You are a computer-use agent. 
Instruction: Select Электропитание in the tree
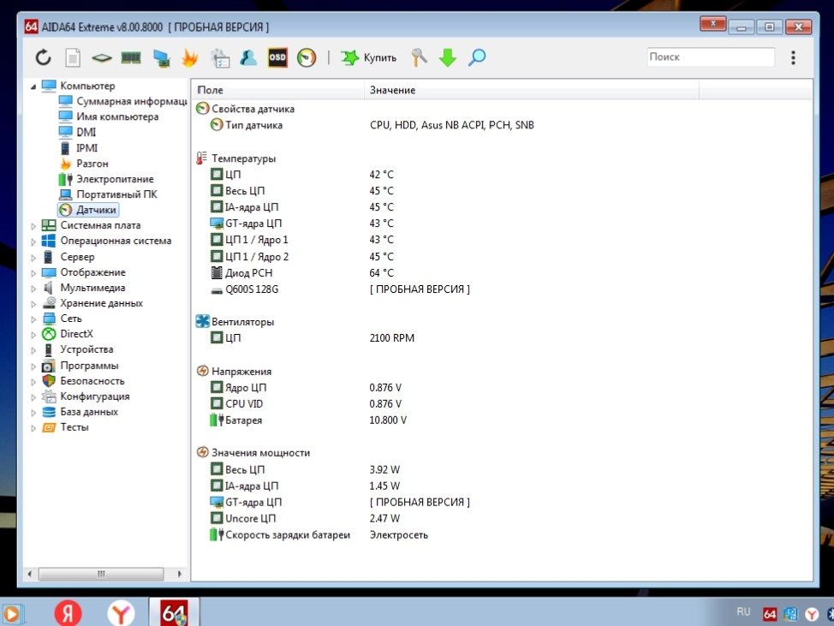pos(115,179)
